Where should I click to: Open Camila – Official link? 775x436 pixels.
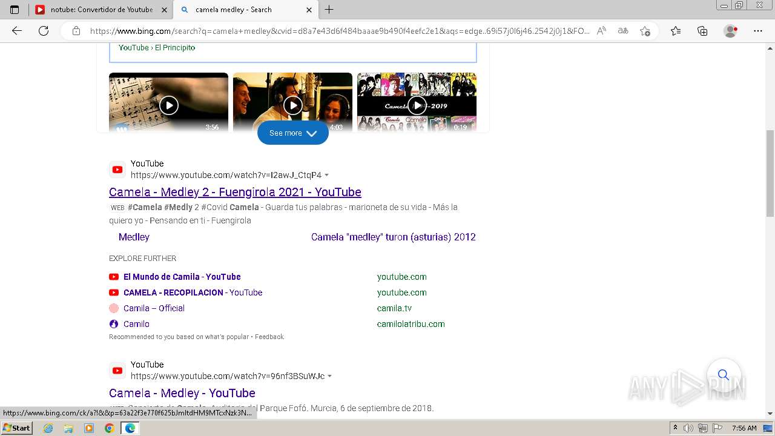(x=154, y=308)
